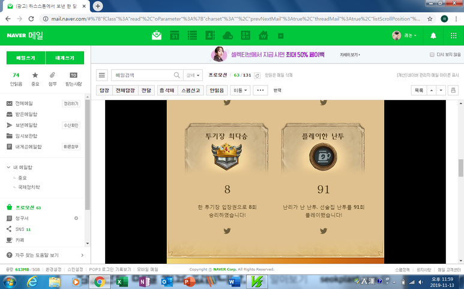
Task: Click the 답장 reply button
Action: [104, 90]
